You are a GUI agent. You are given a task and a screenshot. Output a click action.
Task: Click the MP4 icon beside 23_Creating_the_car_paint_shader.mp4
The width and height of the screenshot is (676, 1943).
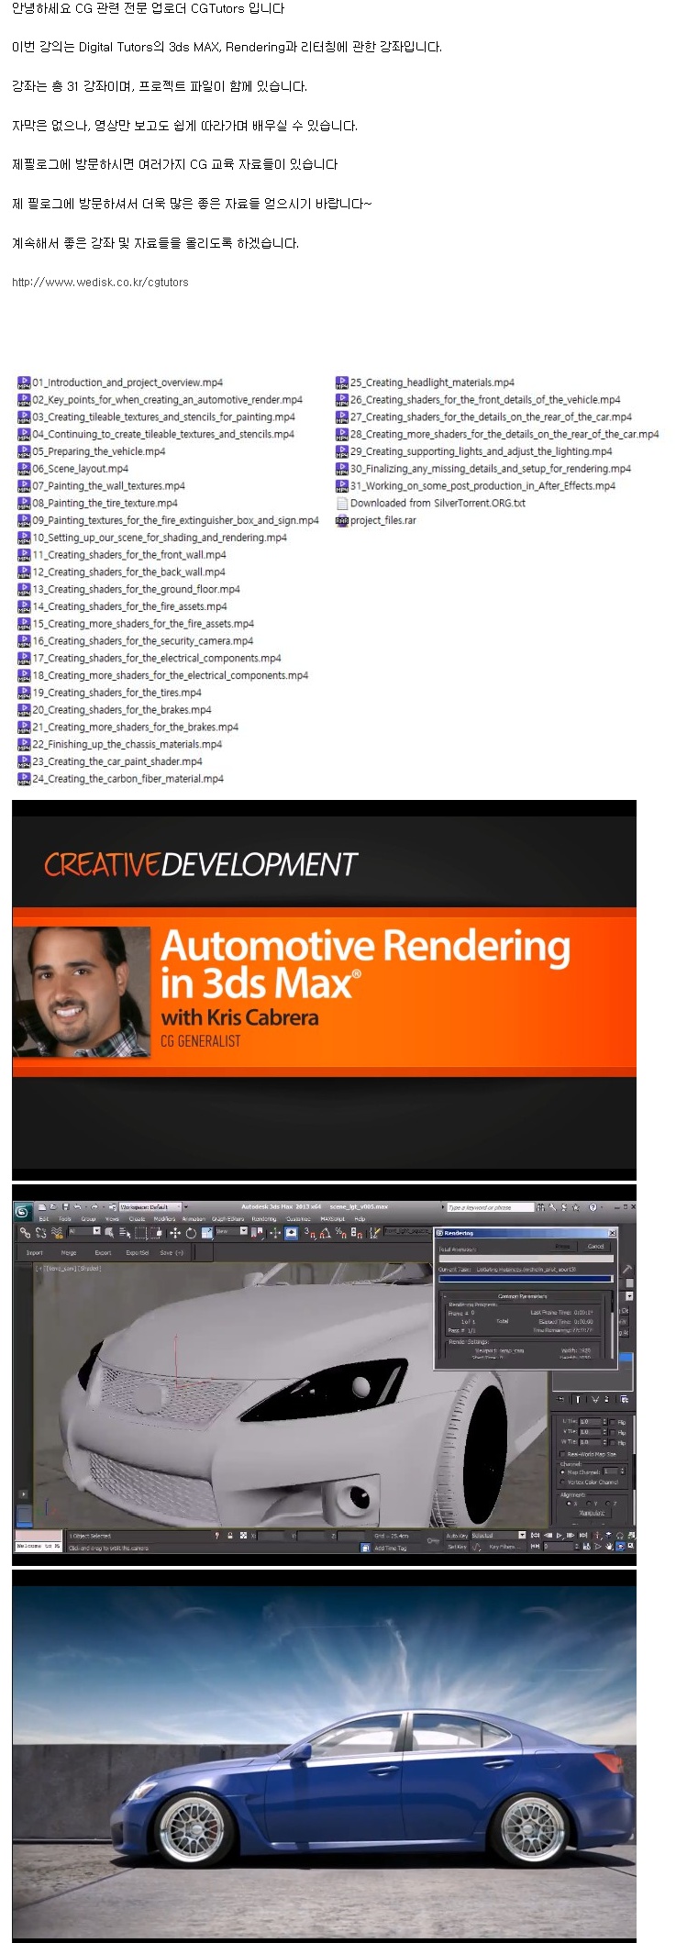(x=25, y=761)
